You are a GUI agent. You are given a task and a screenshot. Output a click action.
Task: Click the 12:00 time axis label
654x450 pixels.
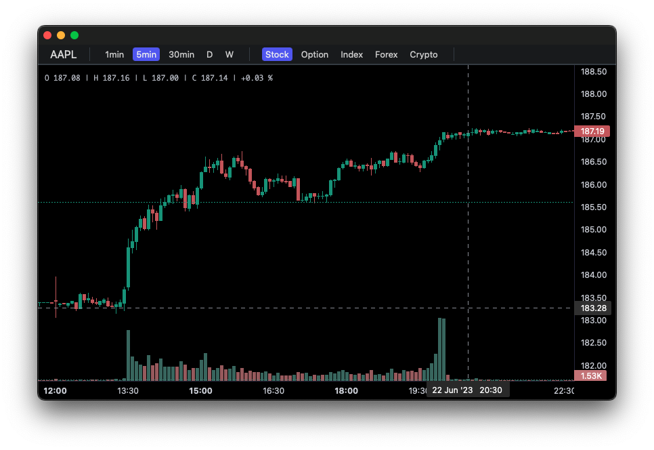point(55,391)
